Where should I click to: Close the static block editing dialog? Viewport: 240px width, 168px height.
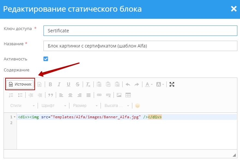pos(234,9)
